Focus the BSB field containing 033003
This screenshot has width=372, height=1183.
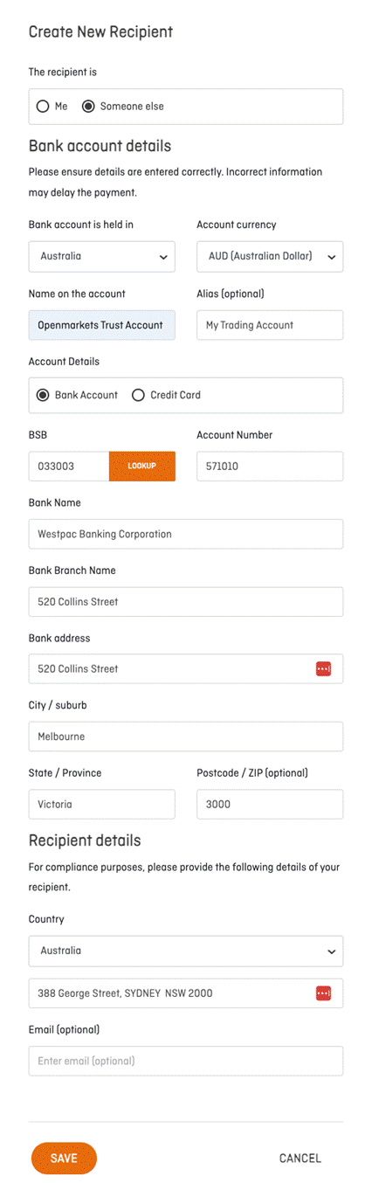(69, 466)
